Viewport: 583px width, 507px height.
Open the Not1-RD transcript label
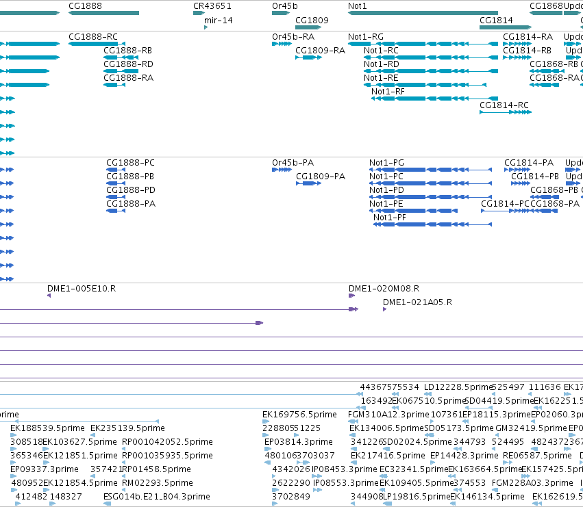381,64
